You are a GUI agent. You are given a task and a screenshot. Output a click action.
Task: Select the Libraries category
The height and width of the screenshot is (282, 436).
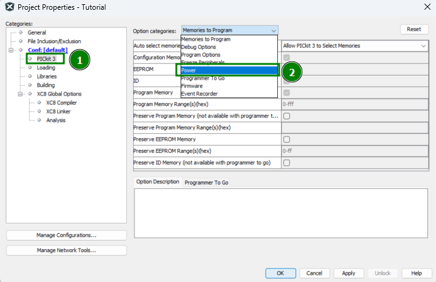click(x=46, y=76)
